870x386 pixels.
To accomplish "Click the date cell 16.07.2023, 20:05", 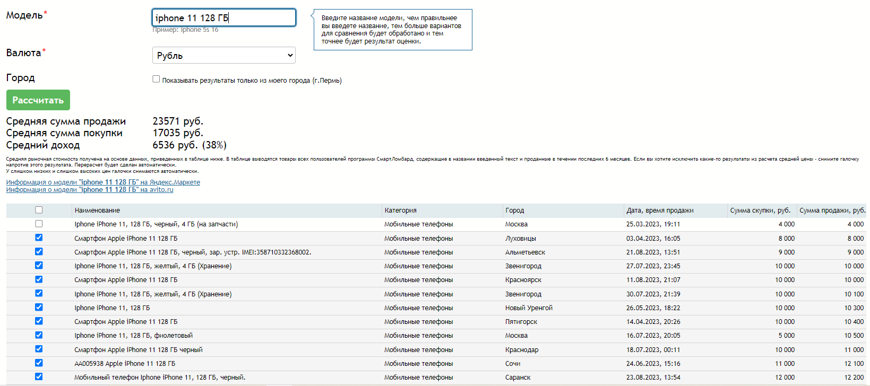I will tap(653, 336).
